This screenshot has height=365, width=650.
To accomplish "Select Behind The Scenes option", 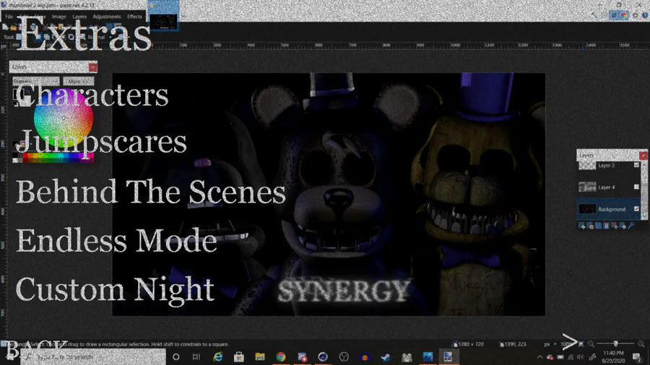I will coord(151,192).
